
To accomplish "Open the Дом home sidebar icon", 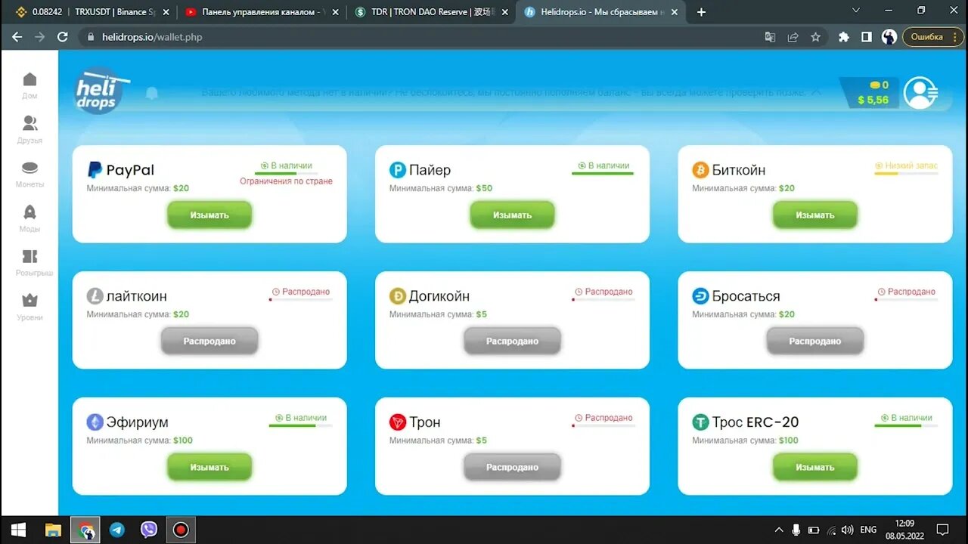I will click(29, 79).
